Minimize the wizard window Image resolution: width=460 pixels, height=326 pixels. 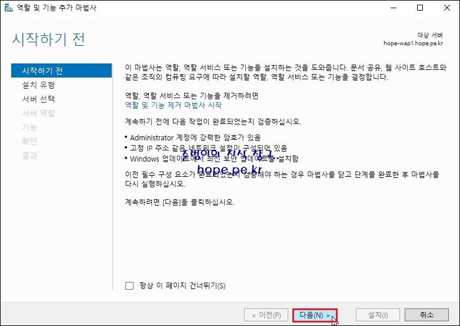[394, 8]
